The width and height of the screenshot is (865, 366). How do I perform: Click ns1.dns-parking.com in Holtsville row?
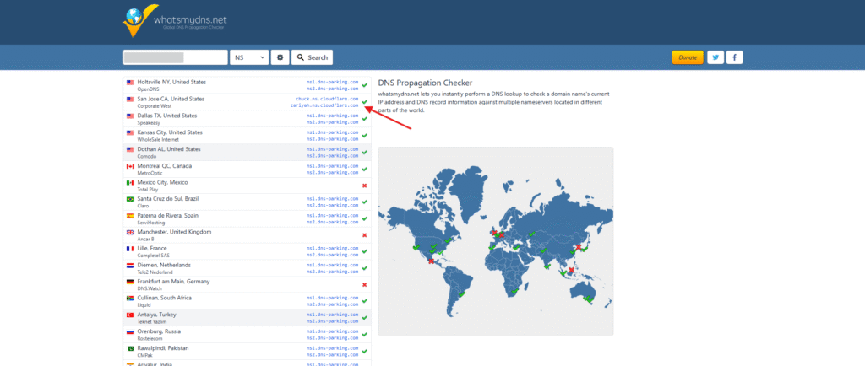coord(333,82)
